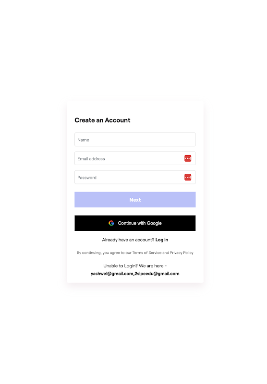267x384 pixels.
Task: Click the 'Password' placeholder text
Action: click(x=87, y=178)
